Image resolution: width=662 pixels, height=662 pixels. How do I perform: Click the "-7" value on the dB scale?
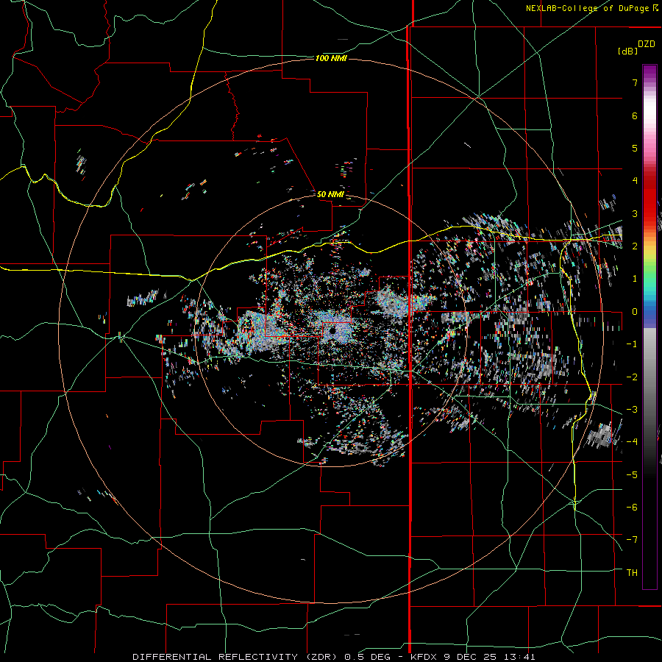[x=632, y=540]
